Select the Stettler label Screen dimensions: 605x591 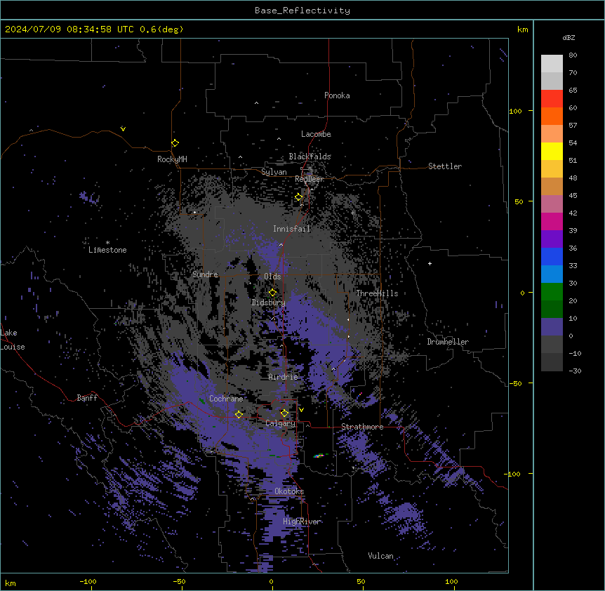click(445, 166)
